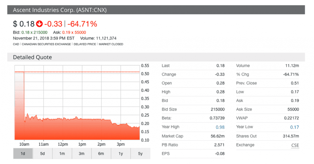This screenshot has width=314, height=164.
Task: Click the Year Low value 0.17
Action: pyautogui.click(x=294, y=127)
